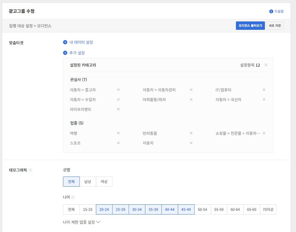Image resolution: width=296 pixels, height=232 pixels.
Task: Remove the 라이프이벤트 interest category
Action: click(x=118, y=109)
